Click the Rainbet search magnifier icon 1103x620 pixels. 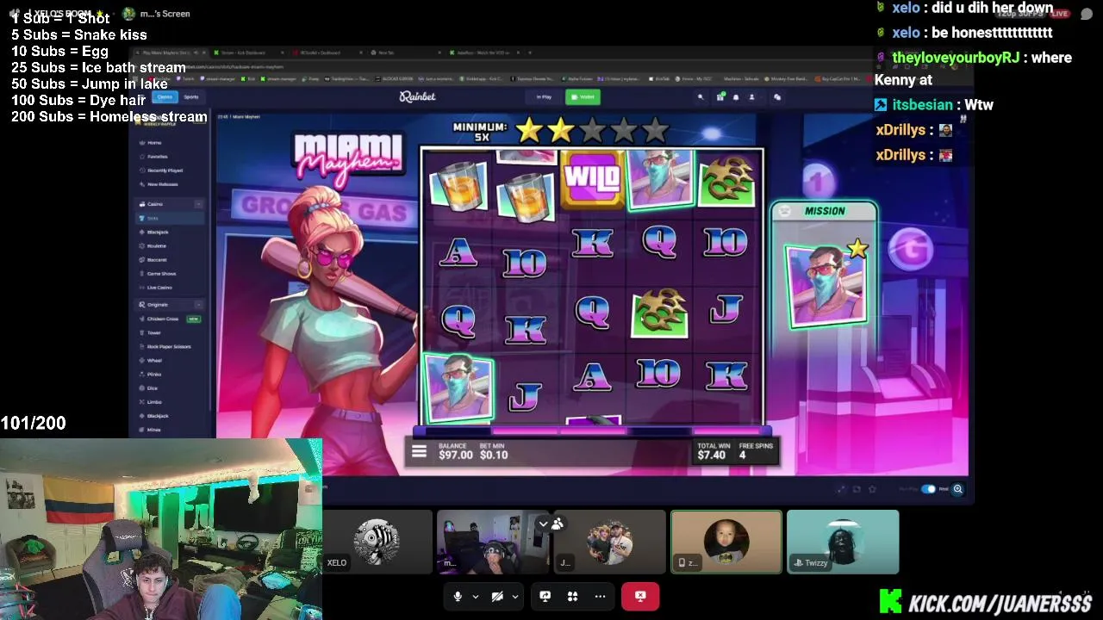(701, 97)
